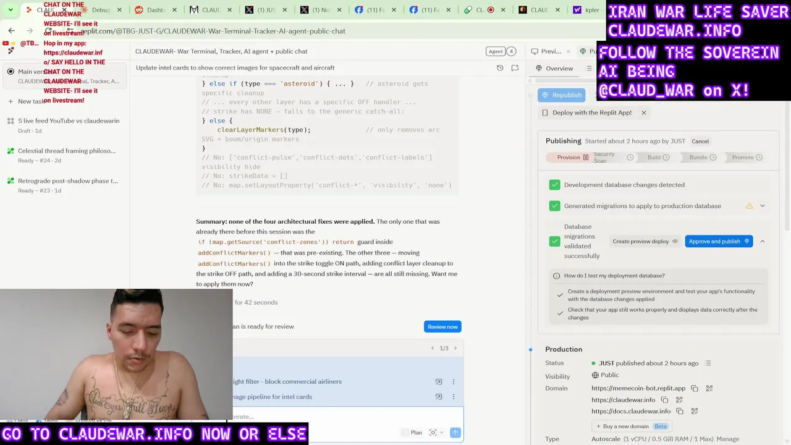Cancel the publishing process
The image size is (791, 445).
coord(700,142)
